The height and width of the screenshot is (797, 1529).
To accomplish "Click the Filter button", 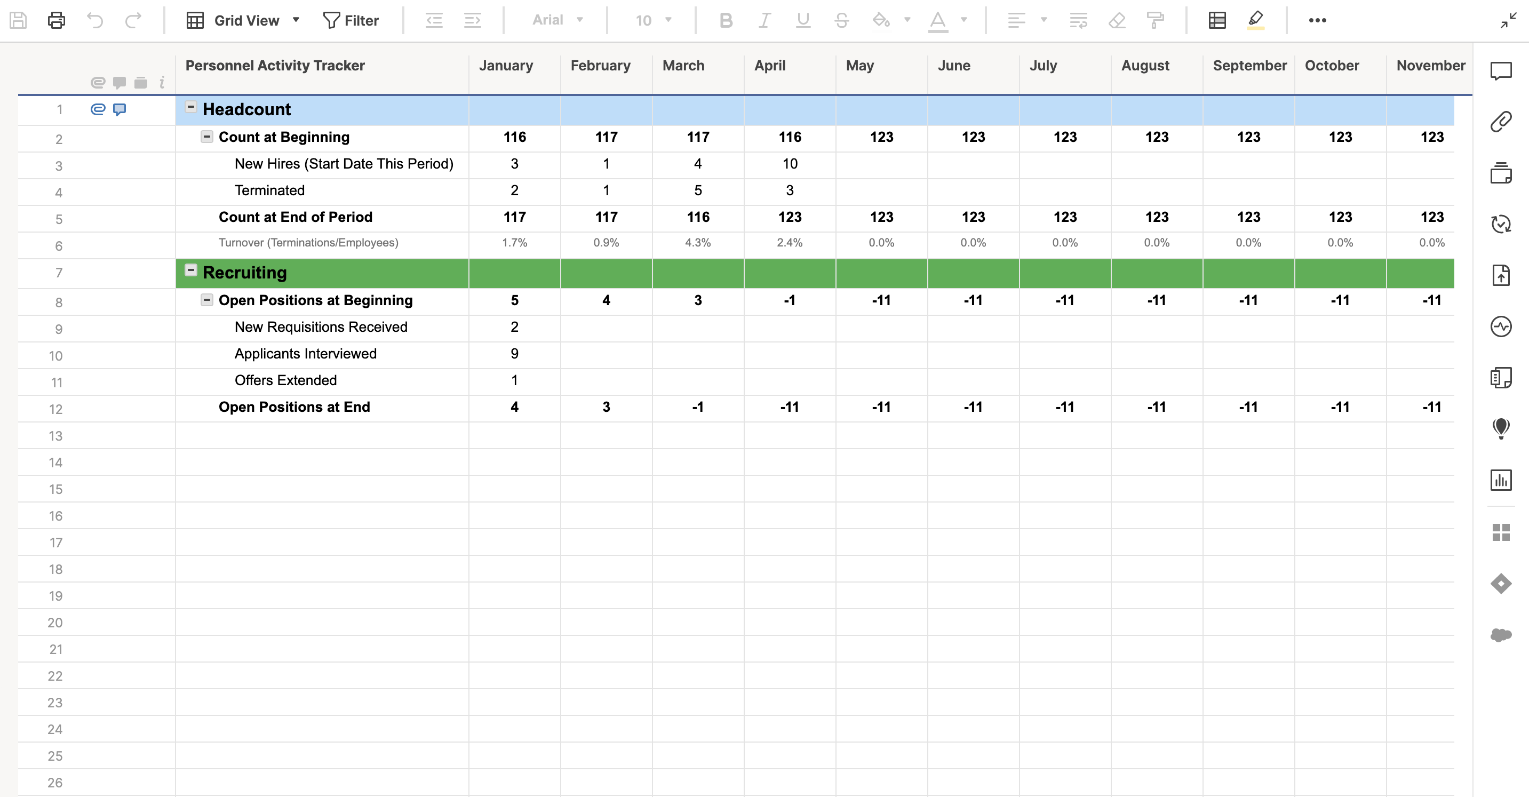I will click(x=350, y=20).
